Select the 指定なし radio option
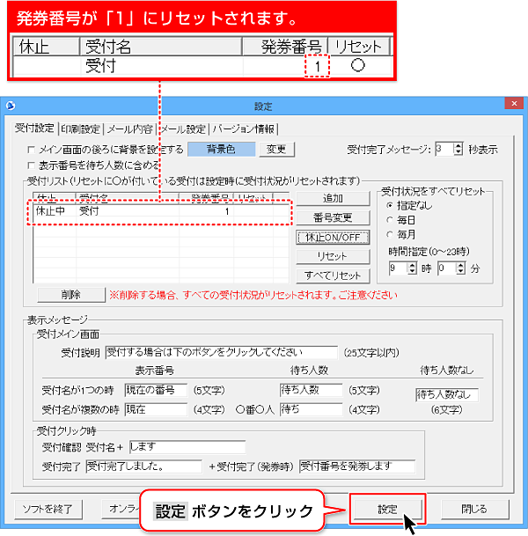Image resolution: width=528 pixels, height=536 pixels. 390,205
